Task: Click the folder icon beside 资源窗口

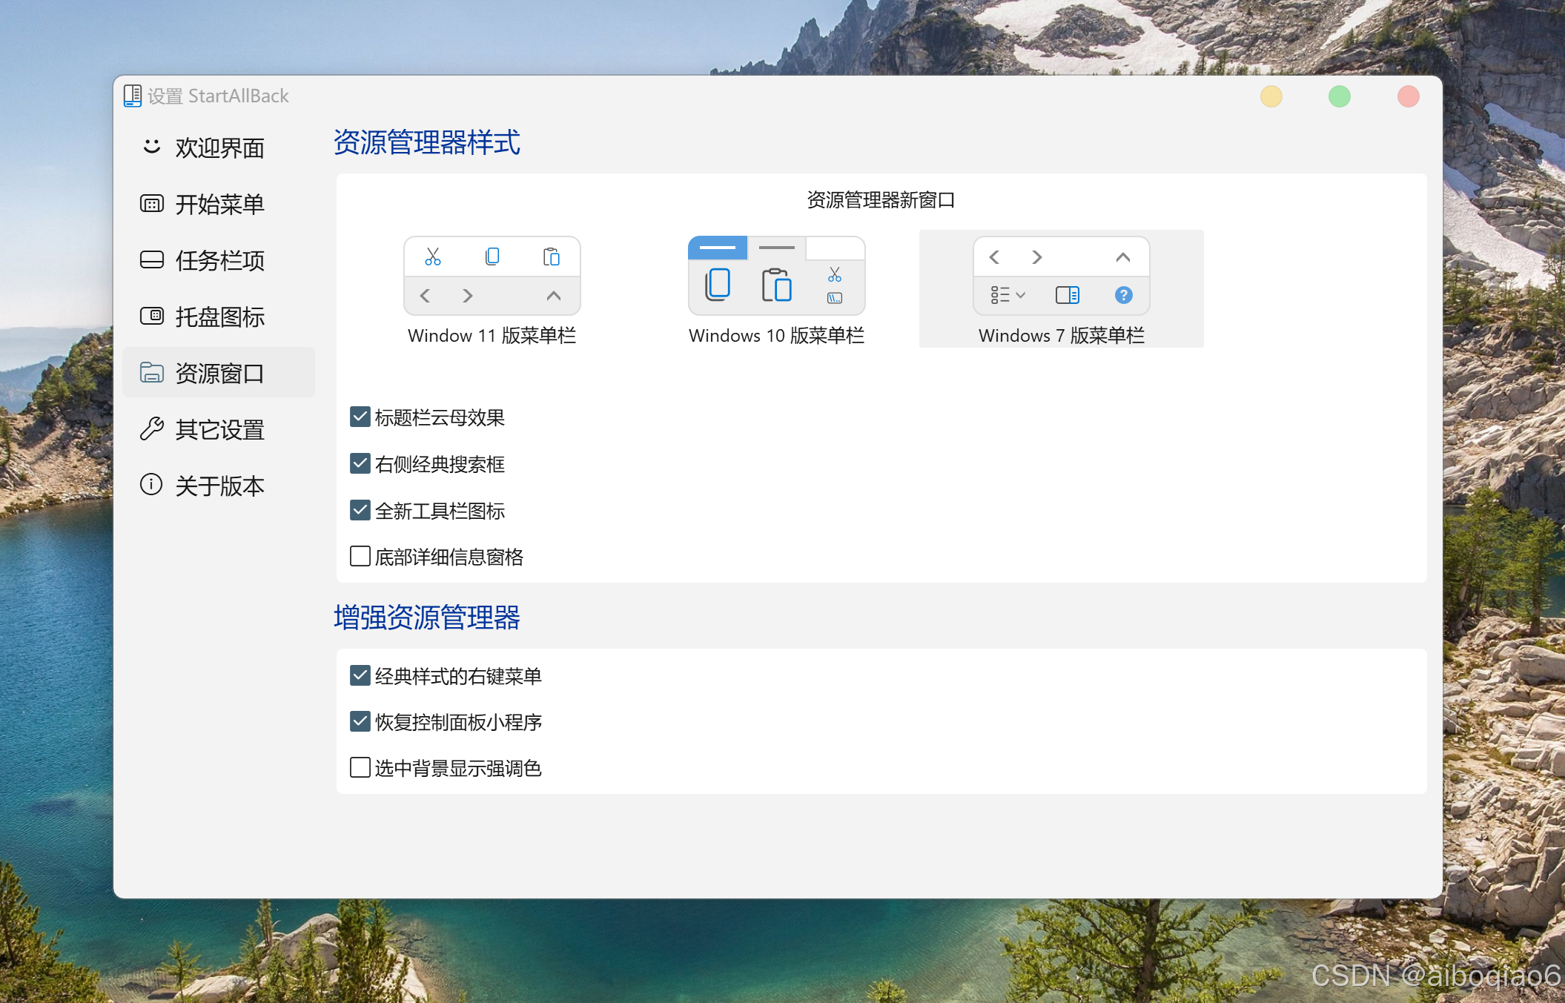Action: coord(152,372)
